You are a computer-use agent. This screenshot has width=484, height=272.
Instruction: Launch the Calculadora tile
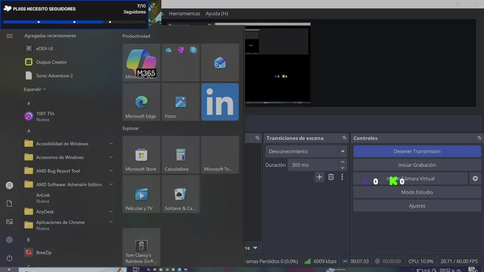click(x=181, y=155)
